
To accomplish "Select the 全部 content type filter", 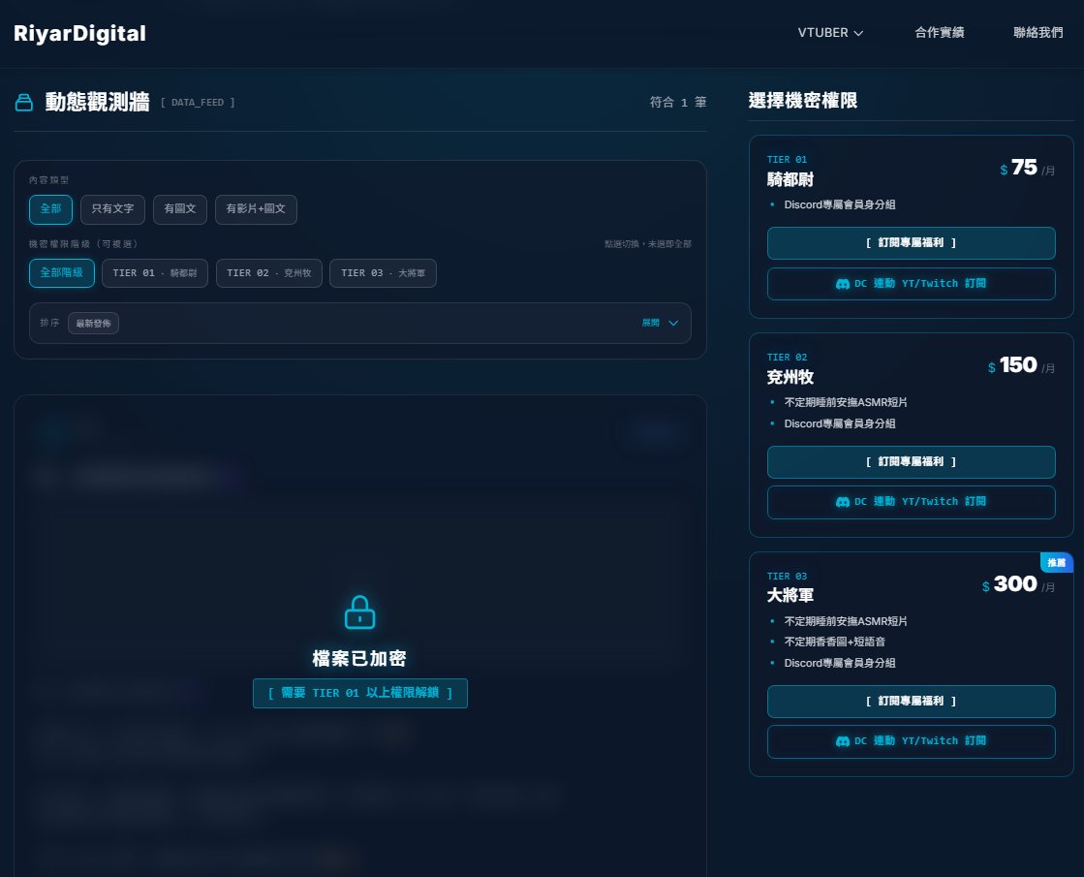I will [x=50, y=209].
